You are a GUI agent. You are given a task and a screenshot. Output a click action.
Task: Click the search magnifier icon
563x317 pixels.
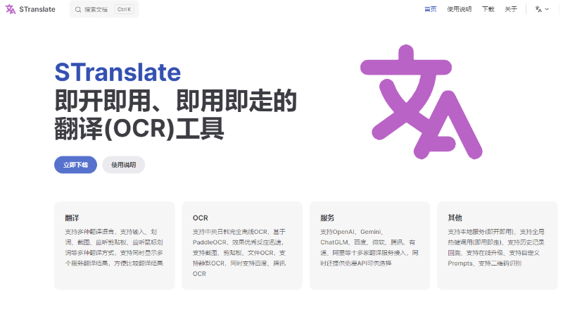(78, 10)
